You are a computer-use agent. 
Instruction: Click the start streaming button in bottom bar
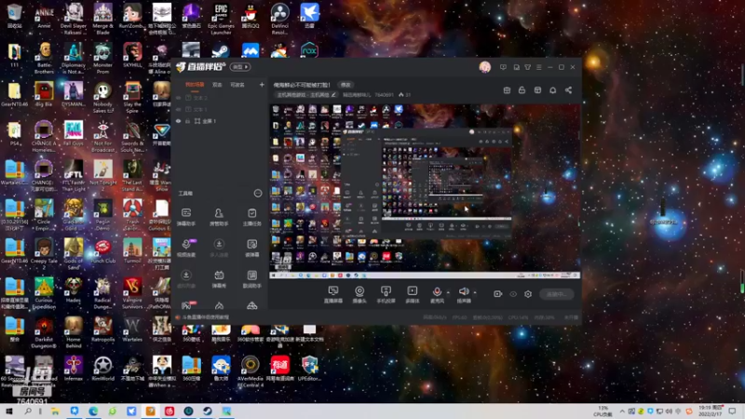556,294
